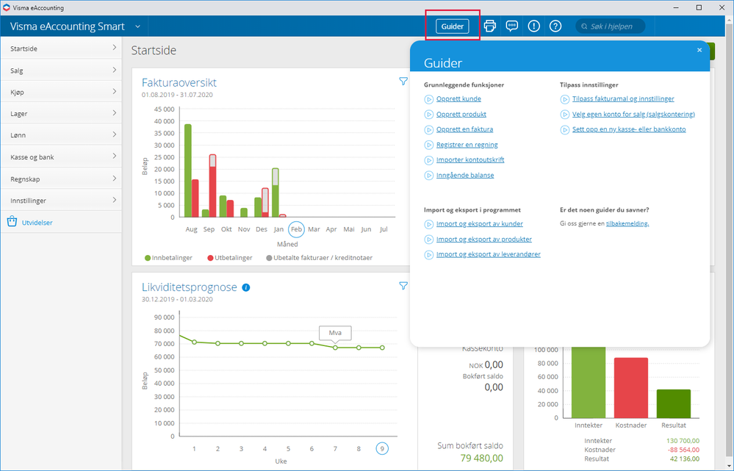The height and width of the screenshot is (471, 734).
Task: Open Visma eAccounting Smart dropdown arrow
Action: coord(137,26)
